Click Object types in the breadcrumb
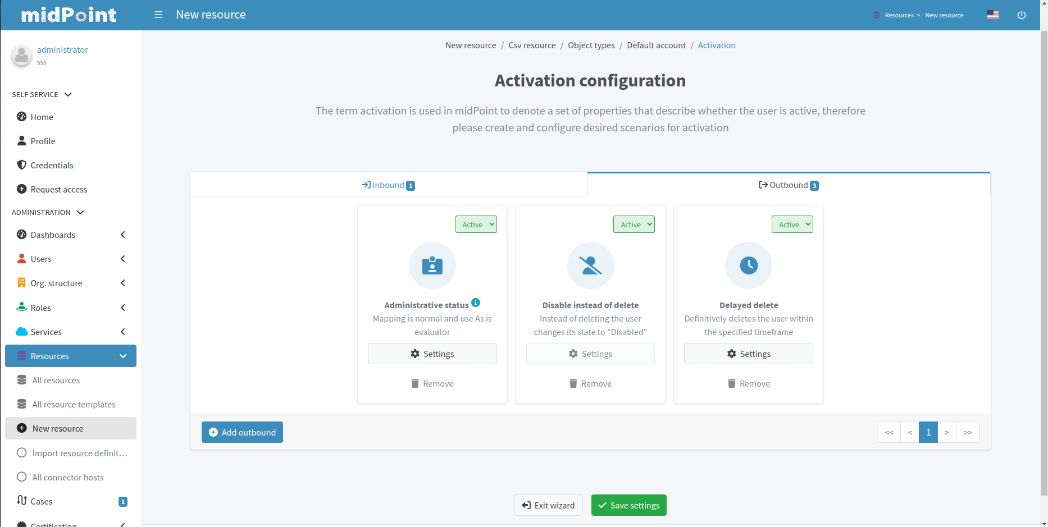1048x527 pixels. coord(591,45)
